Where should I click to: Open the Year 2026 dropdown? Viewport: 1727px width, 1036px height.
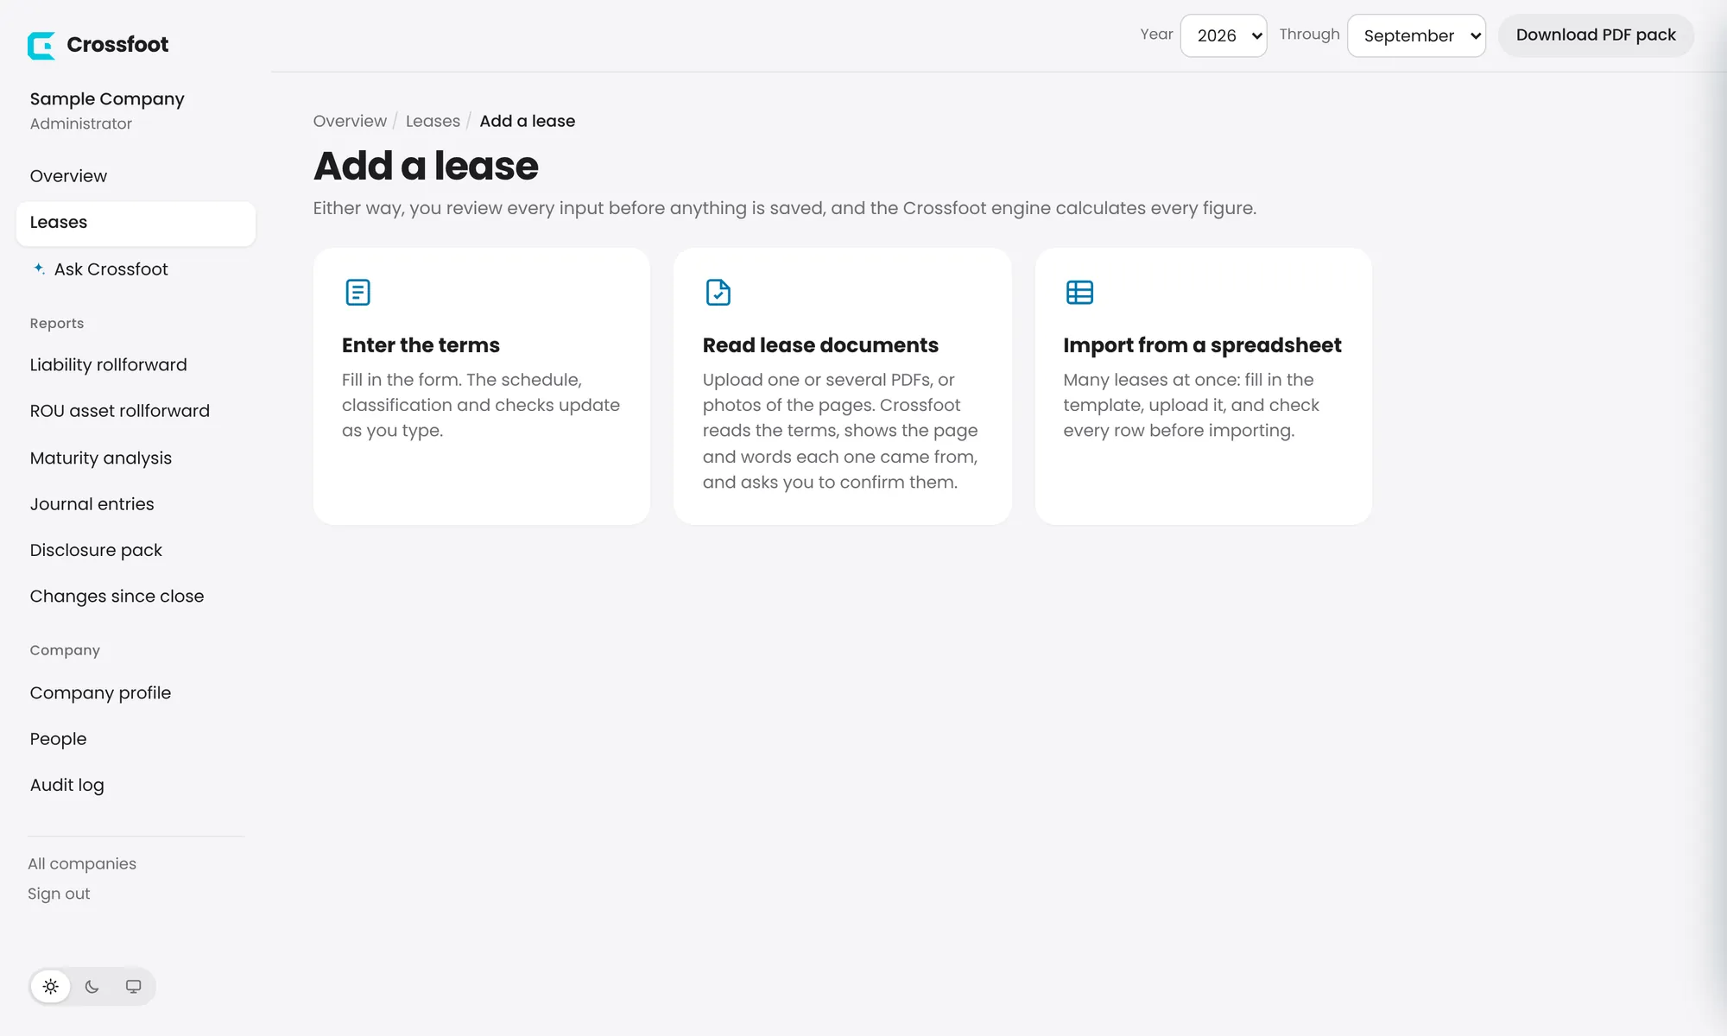(x=1224, y=35)
